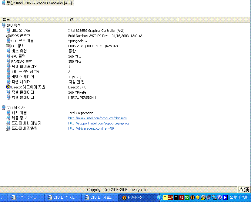This screenshot has height=202, width=251.
Task: Click the RAMDAC 클럭 row icon
Action: (x=8, y=61)
